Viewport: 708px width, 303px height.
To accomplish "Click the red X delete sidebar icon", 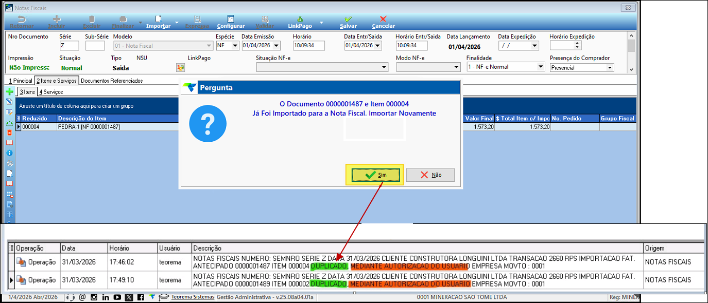I will pyautogui.click(x=9, y=132).
